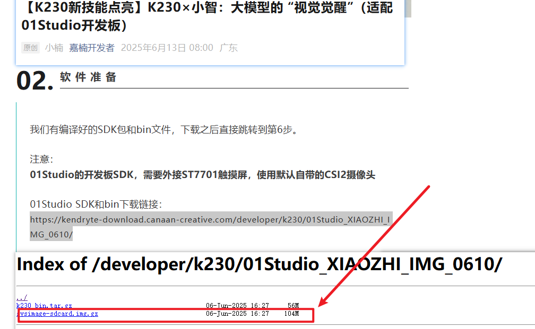Click the k230_bin.tar.gz date 06-Jun-2025 16:27
This screenshot has width=535, height=329.
click(237, 306)
